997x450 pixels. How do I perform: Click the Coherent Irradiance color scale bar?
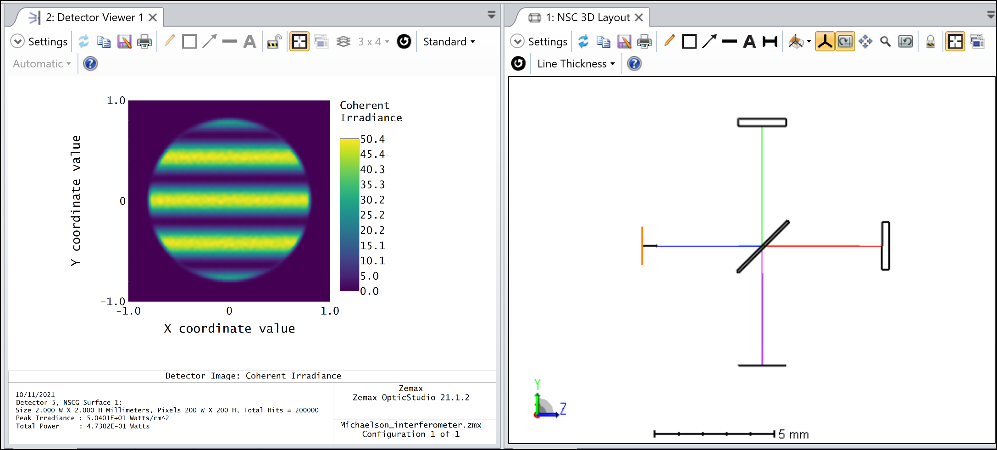tap(349, 215)
